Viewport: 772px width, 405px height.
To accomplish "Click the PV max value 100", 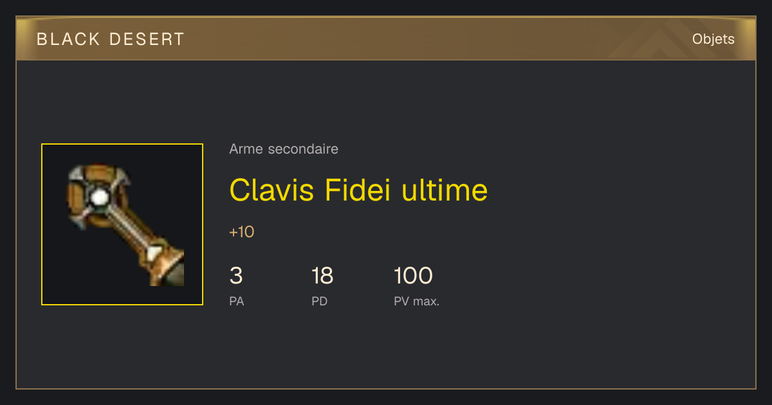I will pos(413,276).
